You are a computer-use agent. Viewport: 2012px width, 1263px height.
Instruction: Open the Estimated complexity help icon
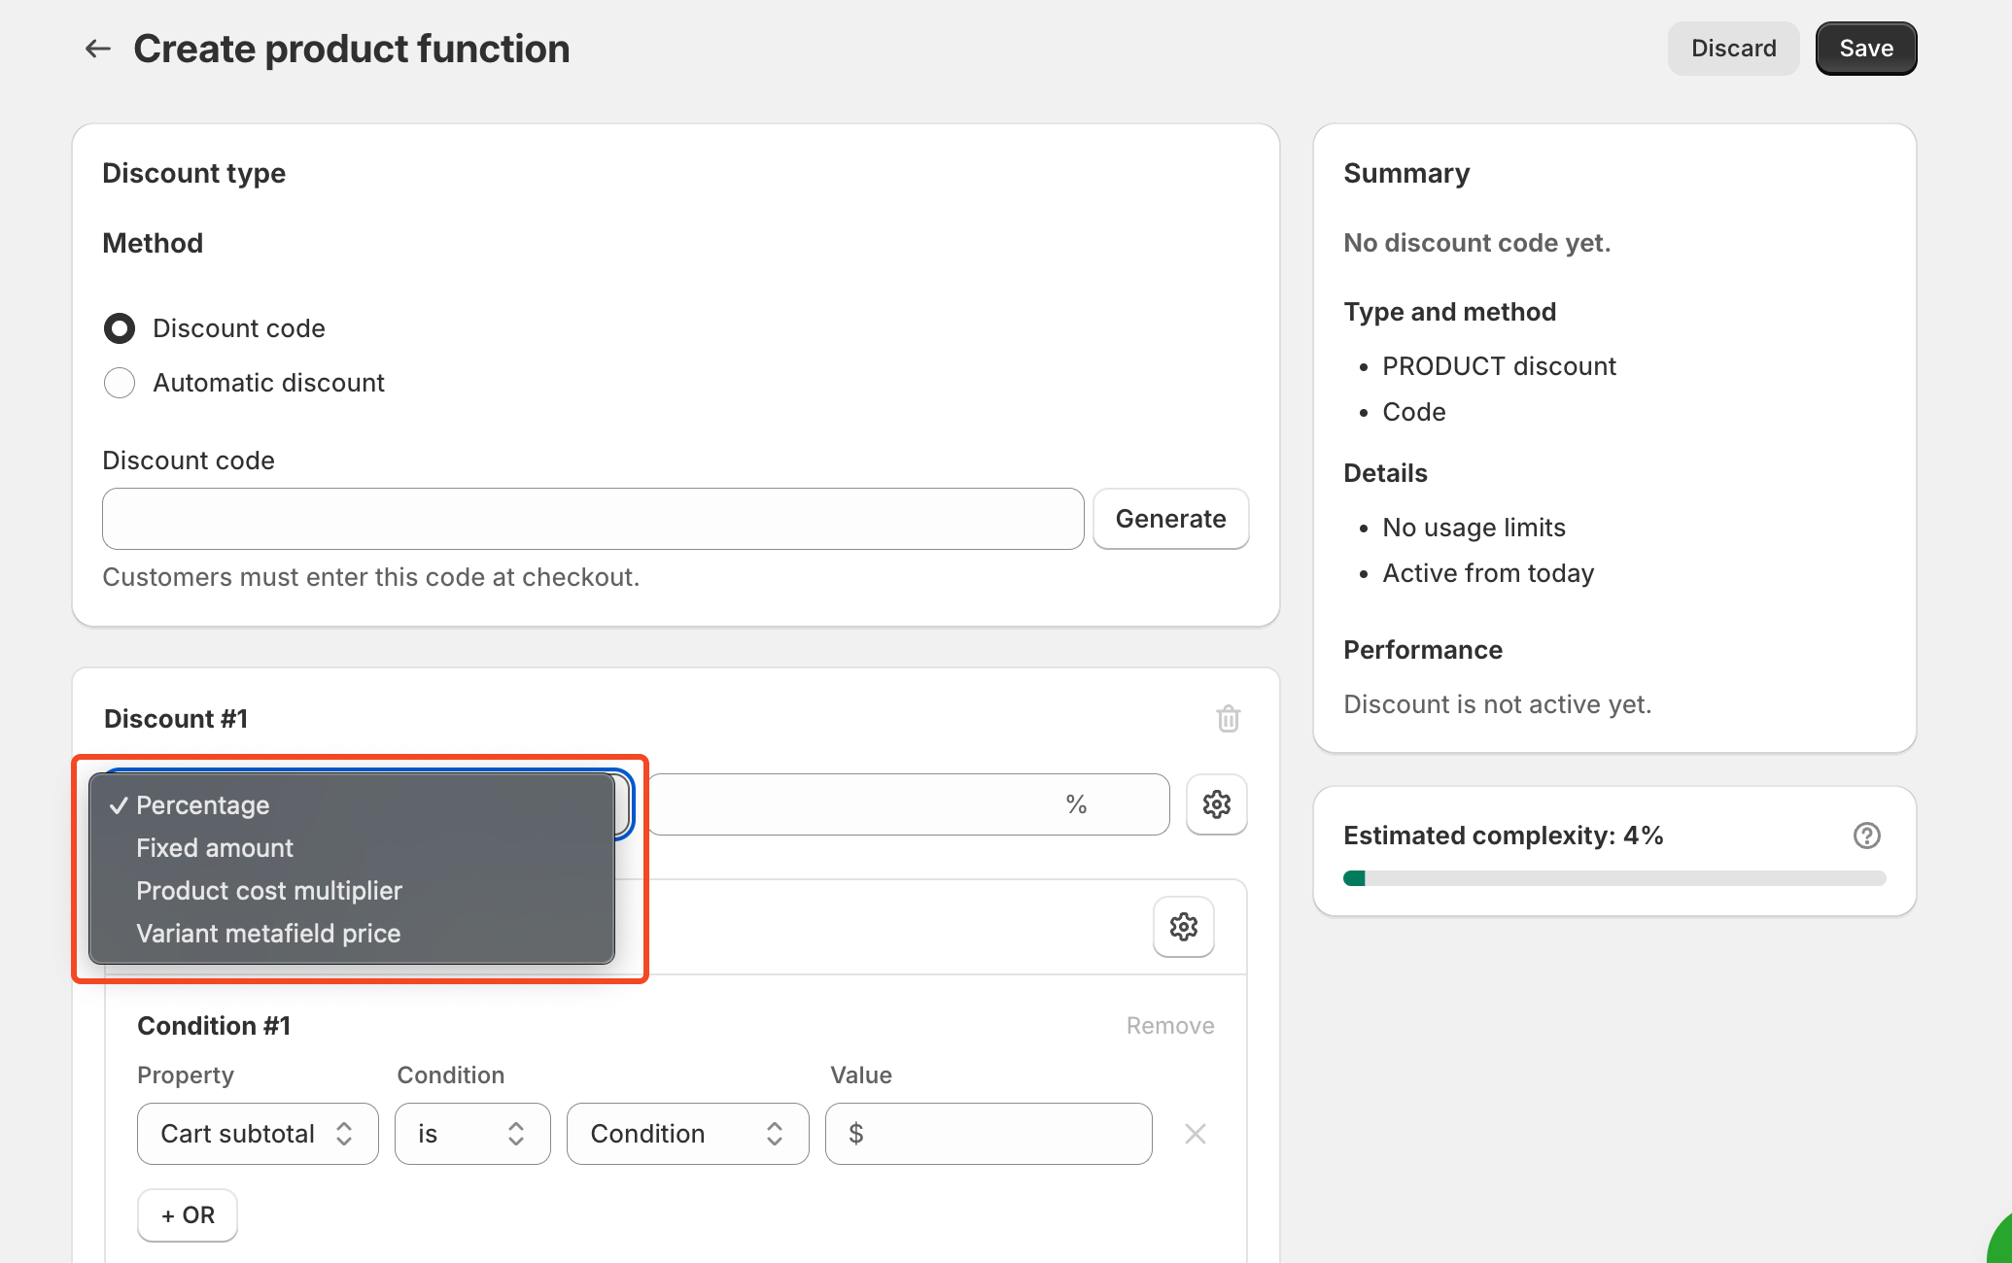pos(1866,836)
